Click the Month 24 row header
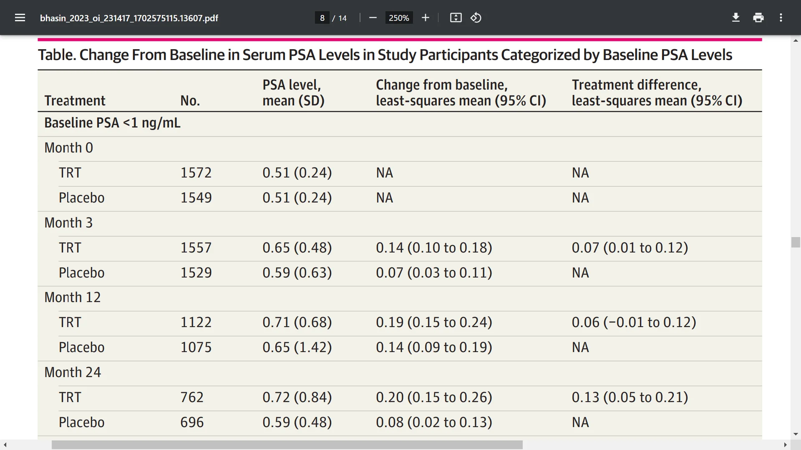 73,372
